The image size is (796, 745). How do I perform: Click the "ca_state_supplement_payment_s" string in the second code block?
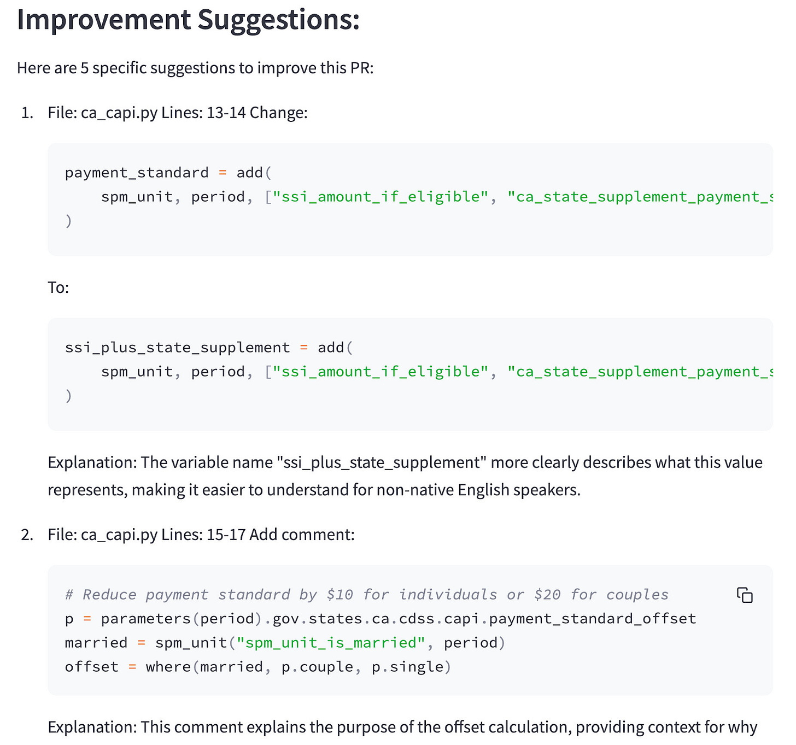click(640, 372)
